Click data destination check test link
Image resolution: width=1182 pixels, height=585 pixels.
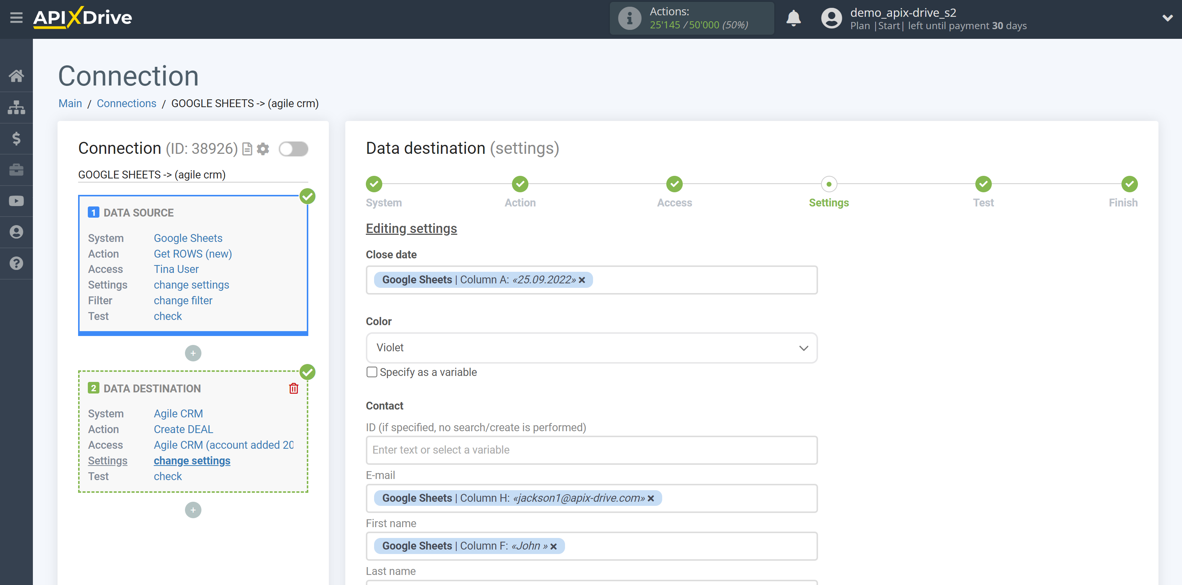(167, 476)
